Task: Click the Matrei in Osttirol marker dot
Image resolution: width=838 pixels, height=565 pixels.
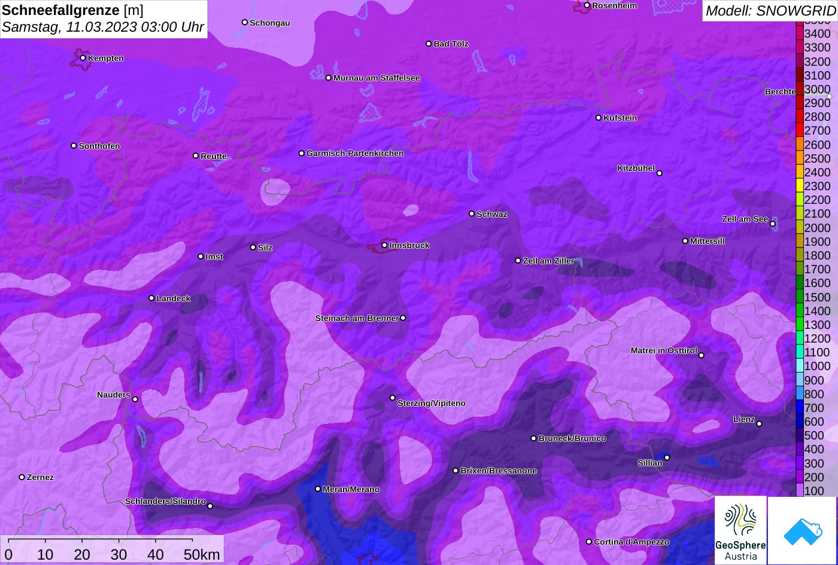Action: pos(702,355)
